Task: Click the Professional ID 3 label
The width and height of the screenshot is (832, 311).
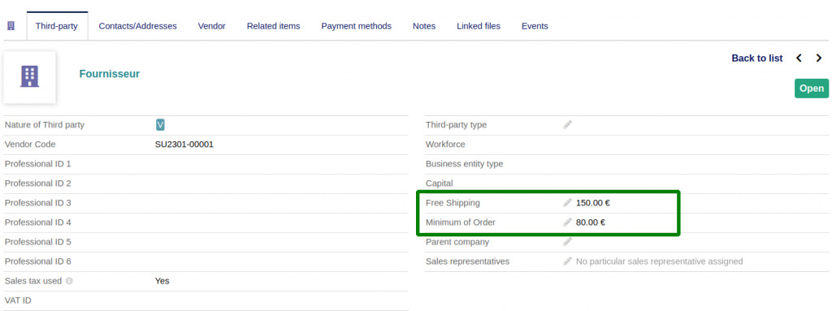Action: [x=37, y=203]
